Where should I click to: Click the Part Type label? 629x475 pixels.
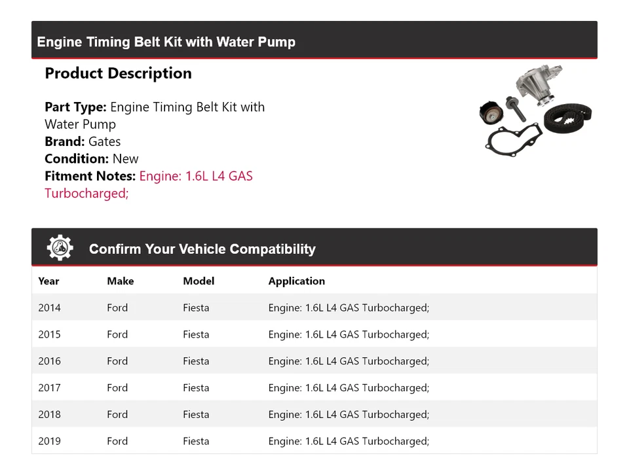coord(75,107)
